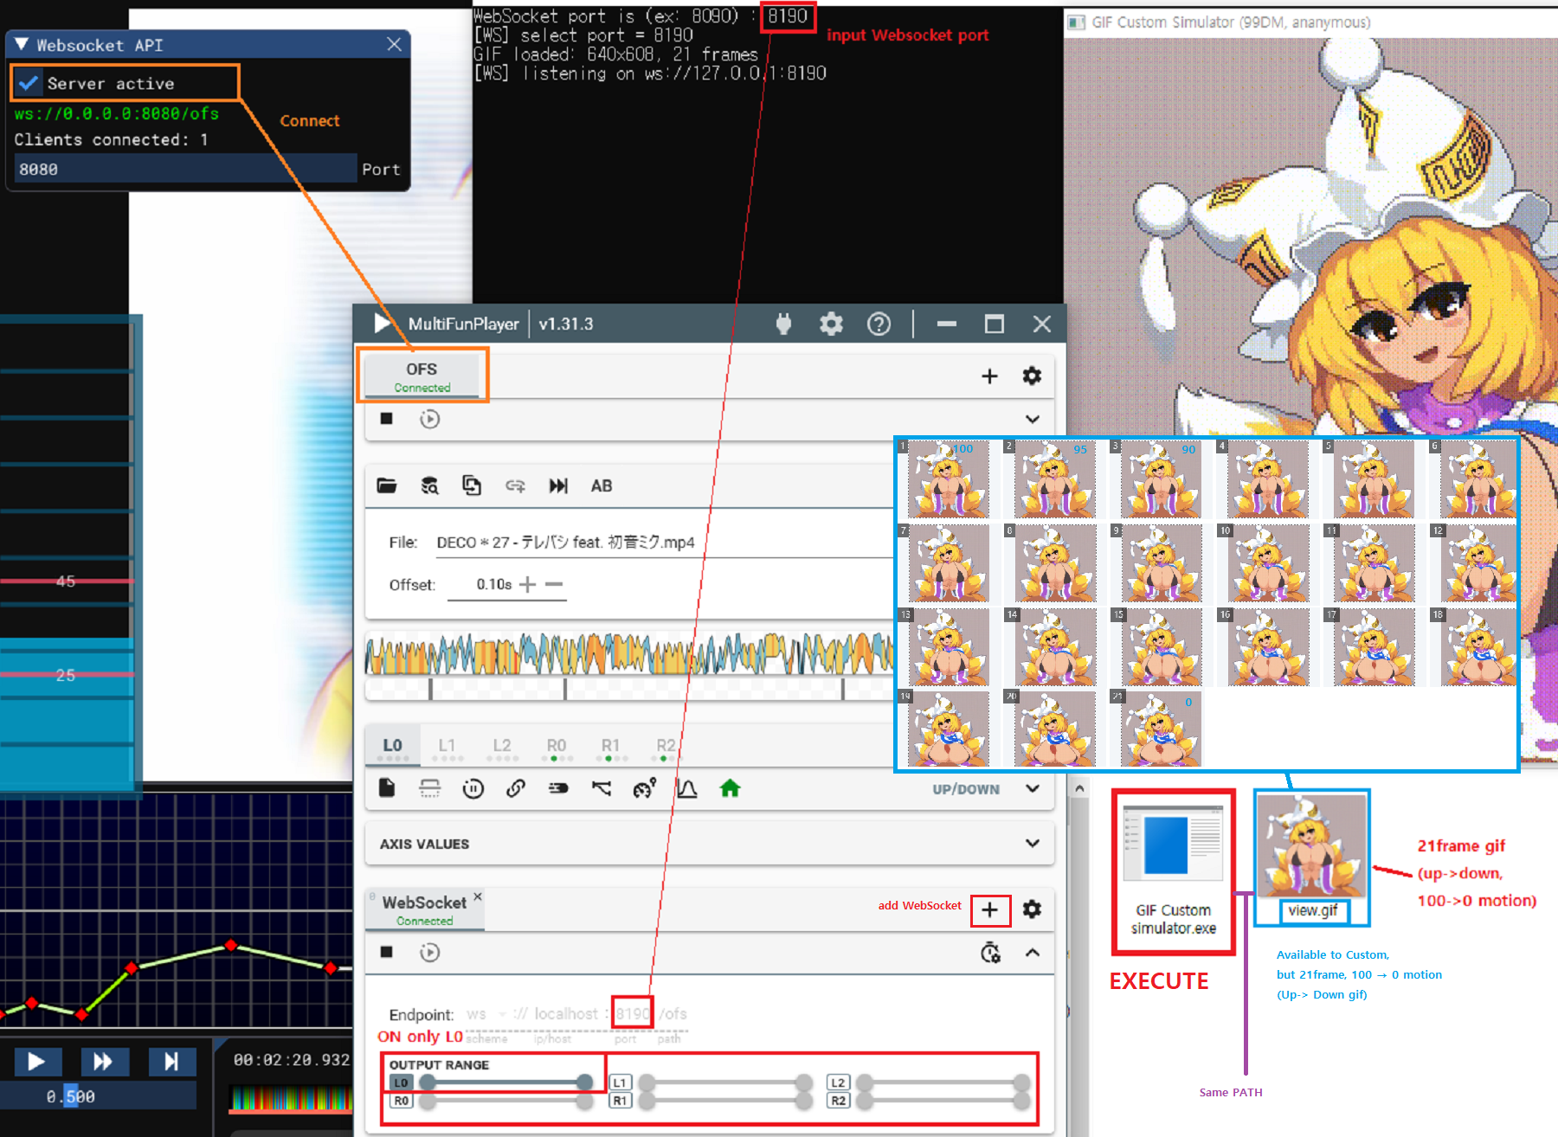This screenshot has width=1558, height=1137.
Task: Click the Endpoint port field showing 8190
Action: pyautogui.click(x=632, y=1013)
